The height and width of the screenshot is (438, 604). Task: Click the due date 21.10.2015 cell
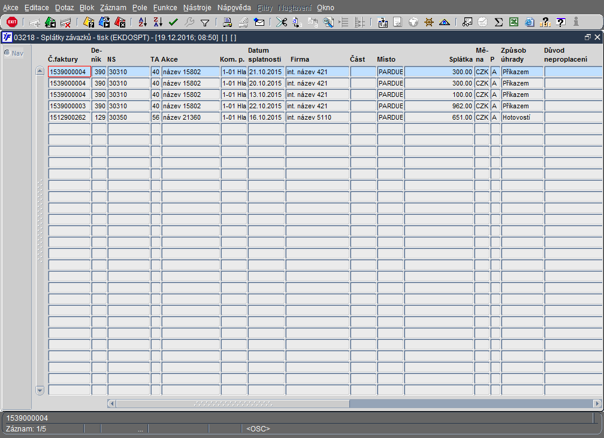coord(266,72)
